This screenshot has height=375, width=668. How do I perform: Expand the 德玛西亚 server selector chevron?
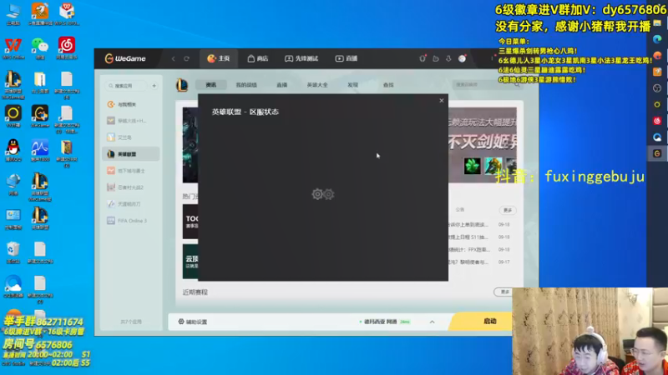click(x=432, y=322)
